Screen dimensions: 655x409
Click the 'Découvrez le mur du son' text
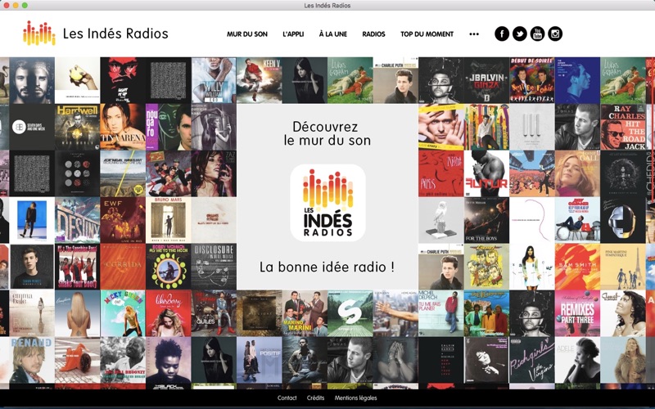click(327, 133)
